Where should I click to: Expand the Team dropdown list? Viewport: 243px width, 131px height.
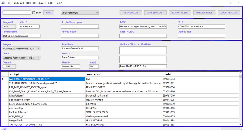(x=21, y=58)
